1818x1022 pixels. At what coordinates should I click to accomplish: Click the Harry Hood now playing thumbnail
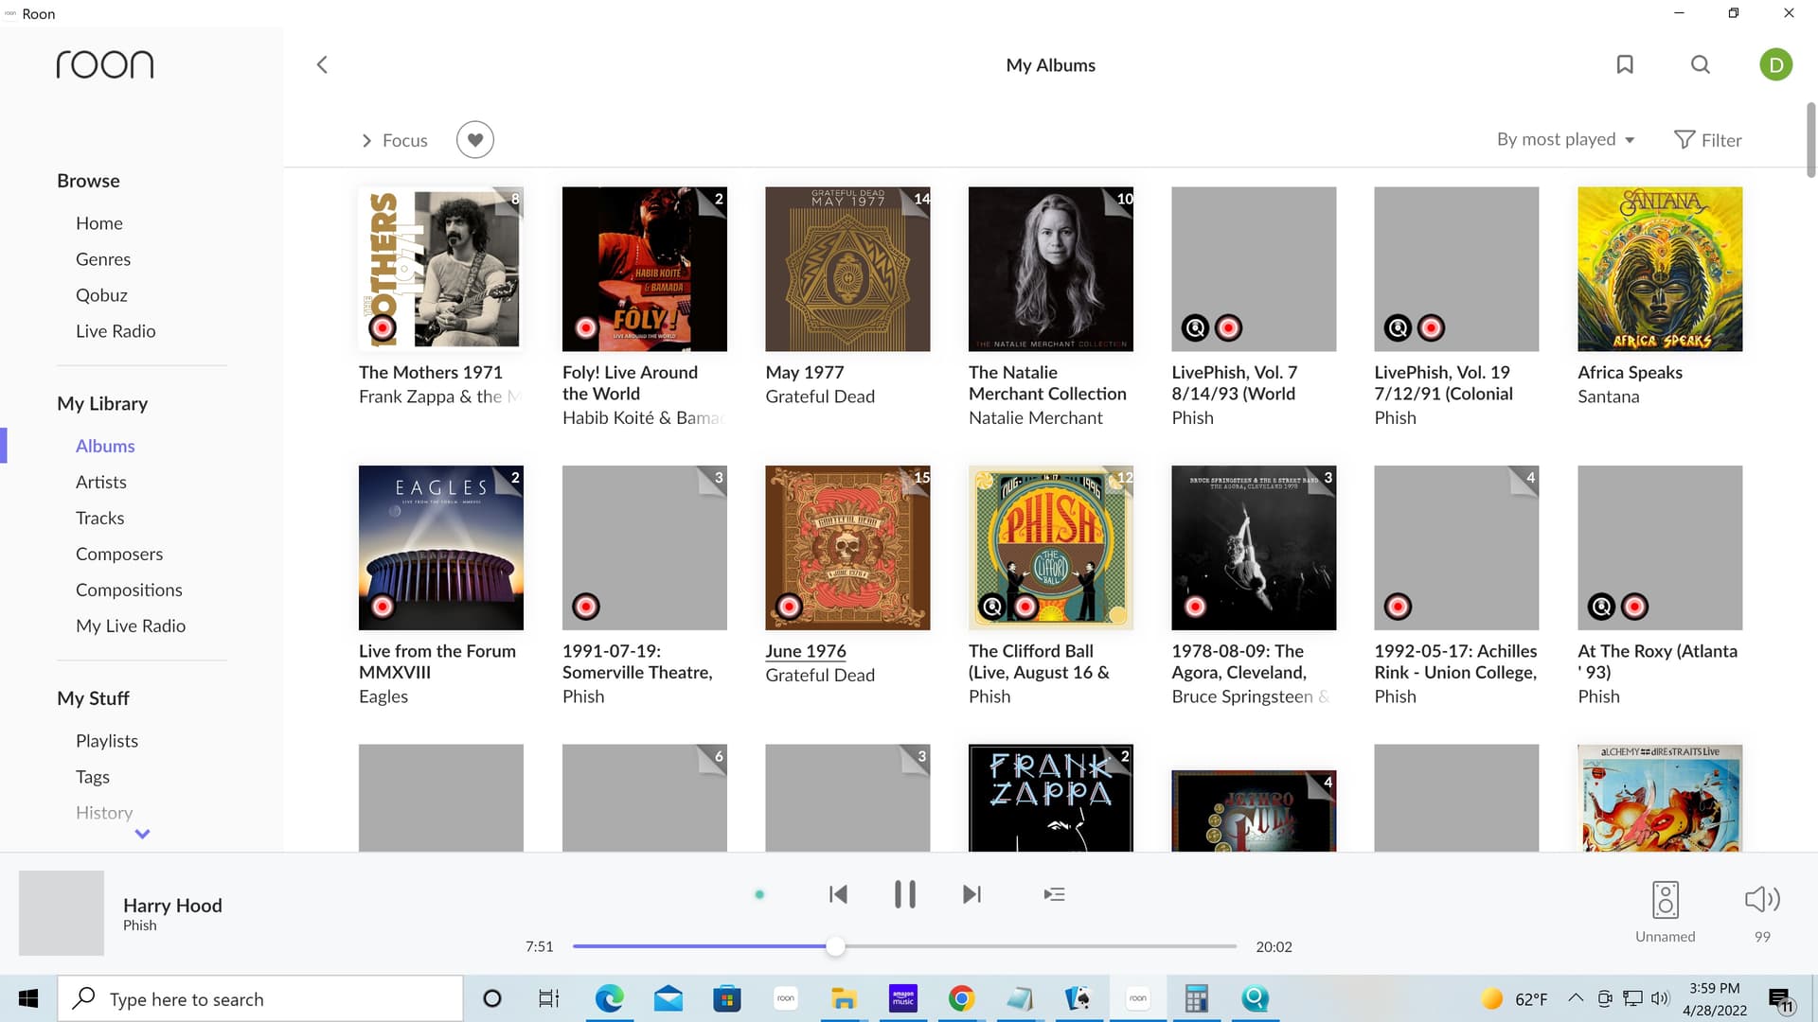62,913
